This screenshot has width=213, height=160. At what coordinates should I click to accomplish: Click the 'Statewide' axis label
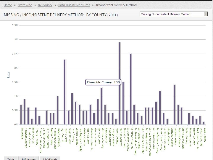[22, 133]
